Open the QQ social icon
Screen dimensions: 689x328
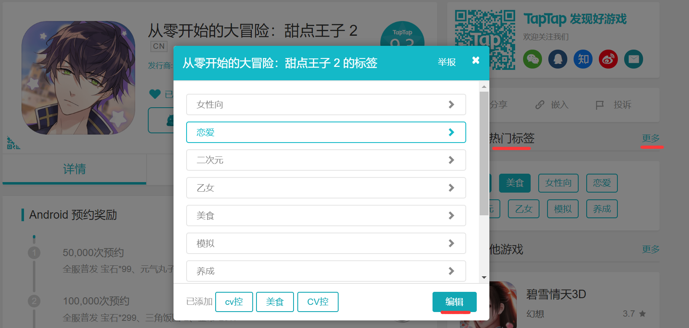click(x=558, y=59)
